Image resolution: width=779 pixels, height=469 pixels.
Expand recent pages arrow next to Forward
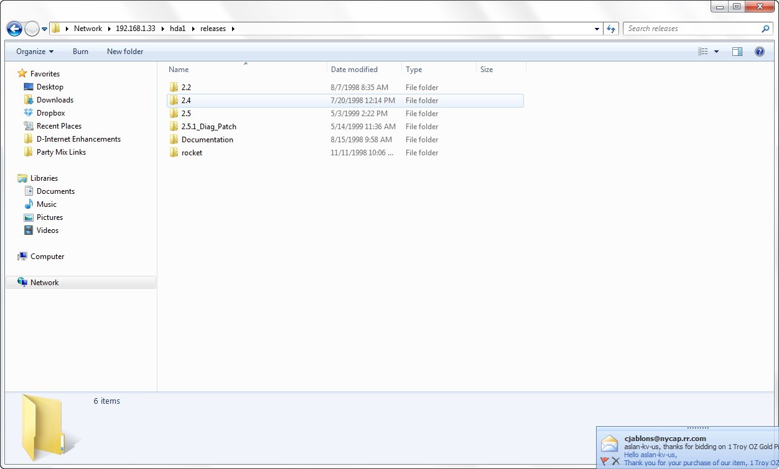pyautogui.click(x=45, y=29)
